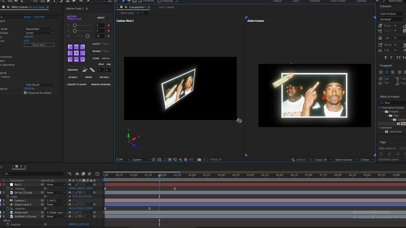
Task: Toggle the Required for Alpha checkbox
Action: click(25, 93)
